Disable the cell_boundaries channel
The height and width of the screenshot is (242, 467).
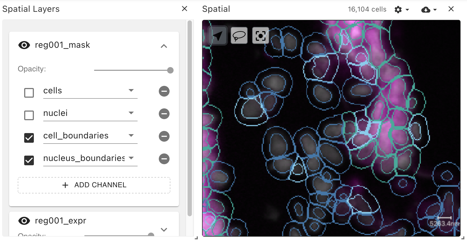(29, 138)
